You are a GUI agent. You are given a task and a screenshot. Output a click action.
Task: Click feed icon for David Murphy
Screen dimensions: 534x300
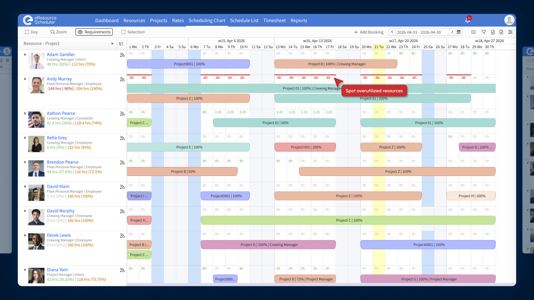pos(122,212)
